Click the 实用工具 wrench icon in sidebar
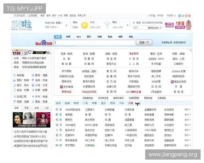This screenshot has width=204, height=163. click(14, 96)
